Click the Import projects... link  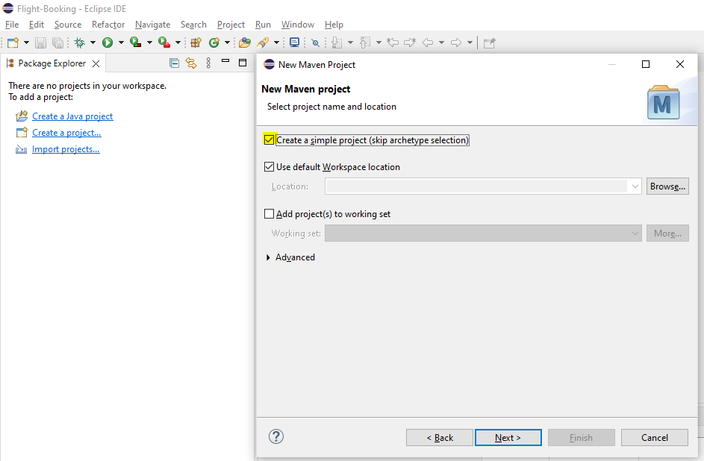pyautogui.click(x=66, y=149)
